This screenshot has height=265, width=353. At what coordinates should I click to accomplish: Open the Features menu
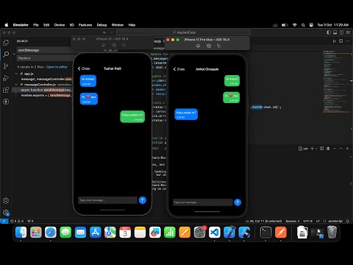point(85,25)
